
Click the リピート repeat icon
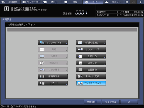click(x=42, y=83)
